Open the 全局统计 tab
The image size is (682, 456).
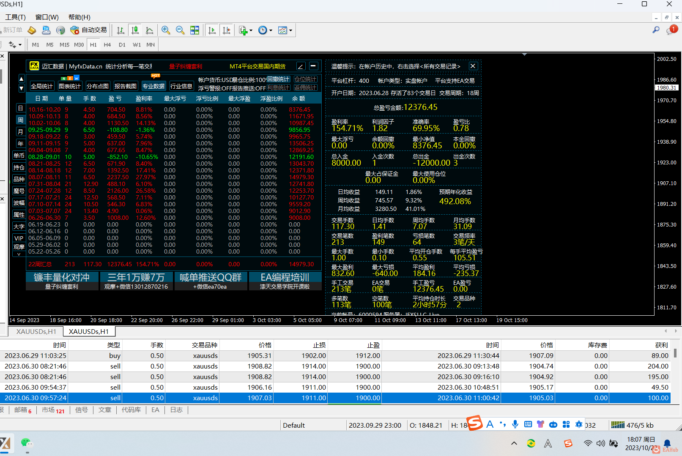click(x=42, y=86)
